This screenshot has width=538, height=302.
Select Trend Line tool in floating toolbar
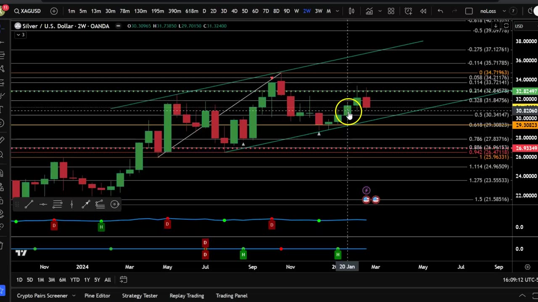pyautogui.click(x=29, y=204)
